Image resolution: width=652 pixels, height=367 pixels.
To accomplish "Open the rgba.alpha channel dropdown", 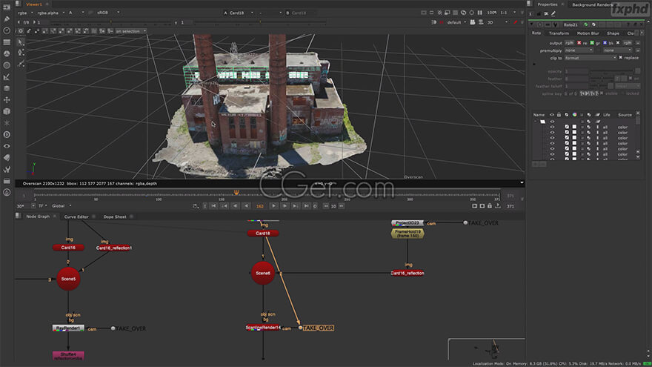I will (x=50, y=13).
